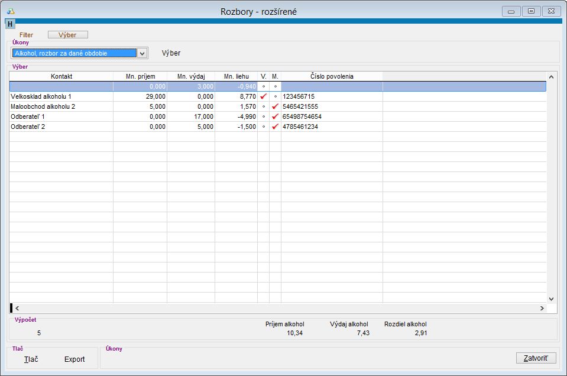
Task: Toggle V. checkmark for Velkosklad alkoholu 1
Action: (263, 96)
